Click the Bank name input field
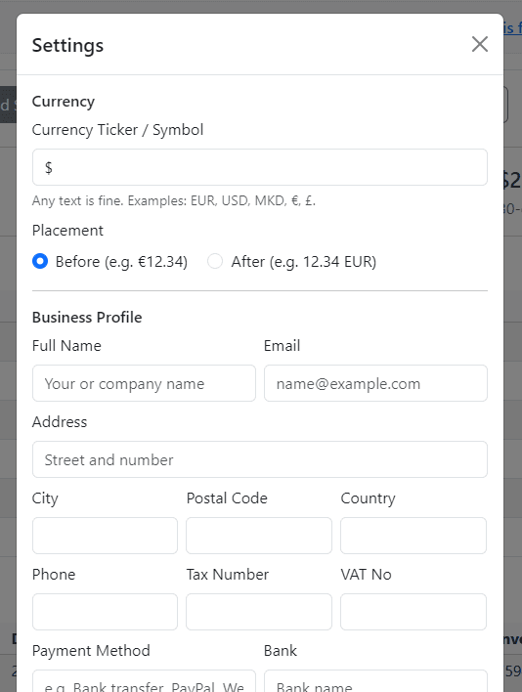This screenshot has height=692, width=522. pos(375,681)
